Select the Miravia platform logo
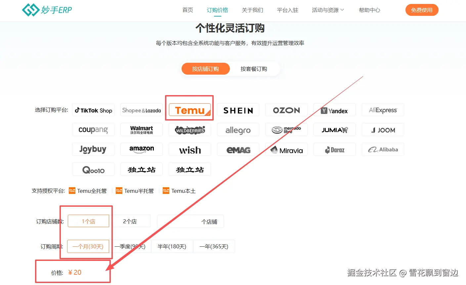The height and width of the screenshot is (285, 466). pos(286,150)
